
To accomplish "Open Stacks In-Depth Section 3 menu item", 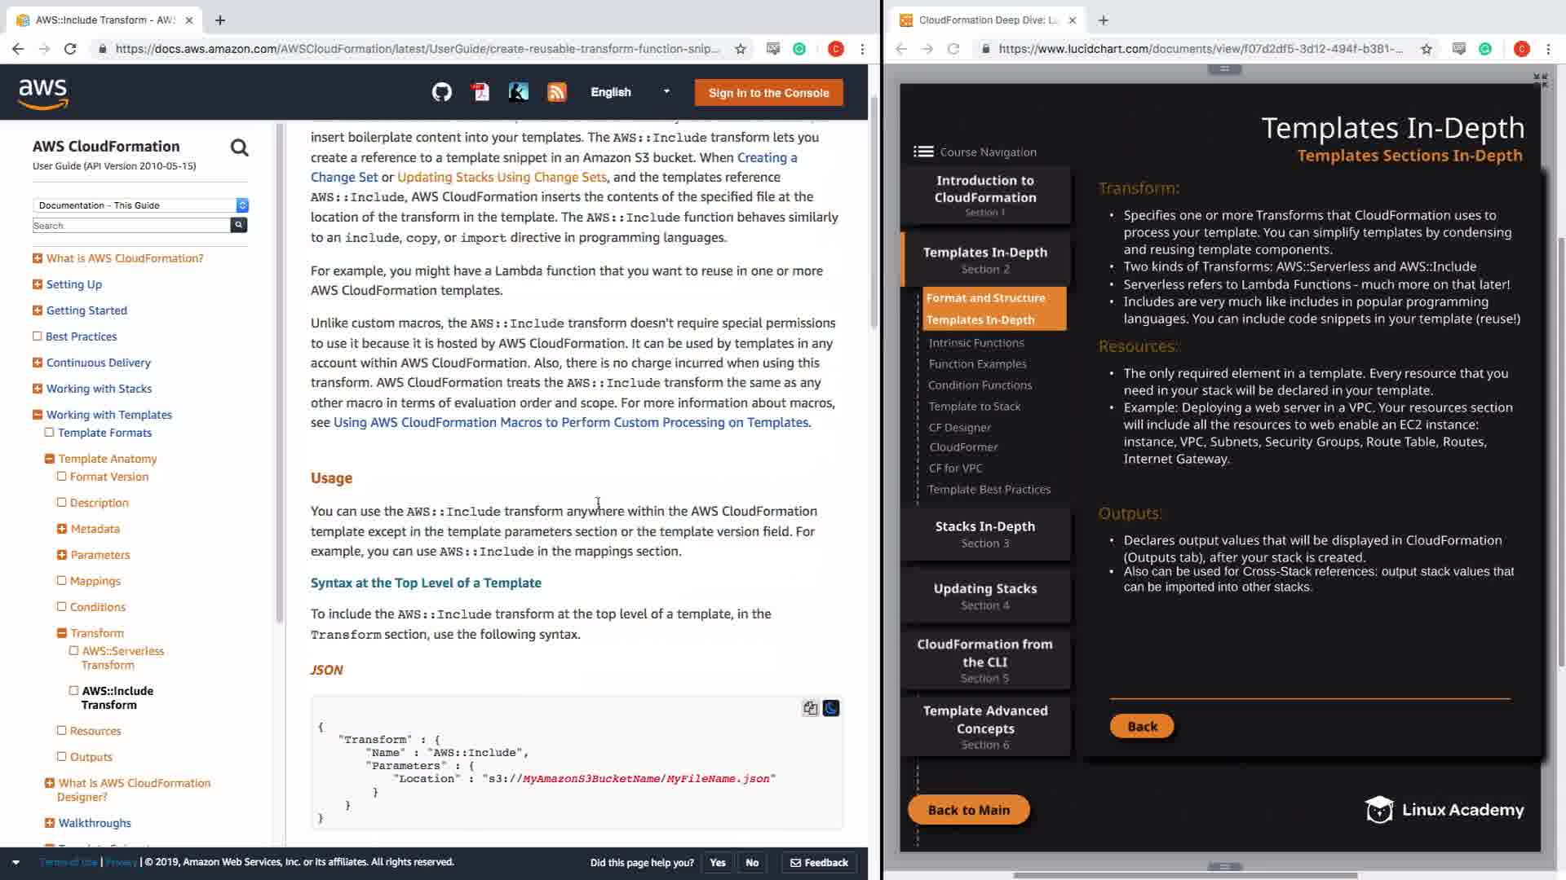I will point(984,535).
